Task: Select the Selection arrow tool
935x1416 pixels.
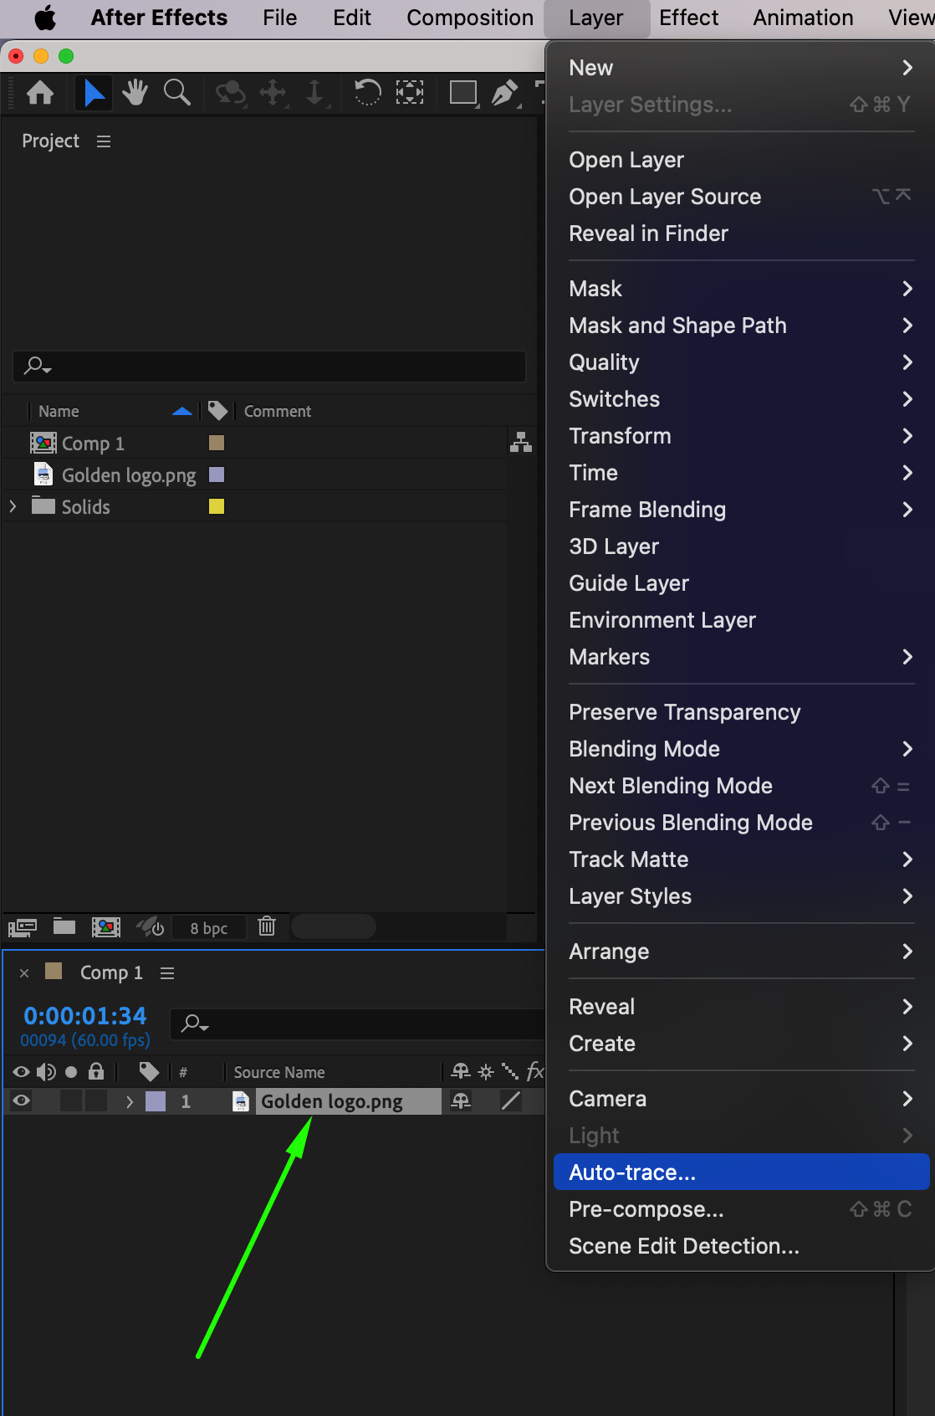Action: coord(94,92)
